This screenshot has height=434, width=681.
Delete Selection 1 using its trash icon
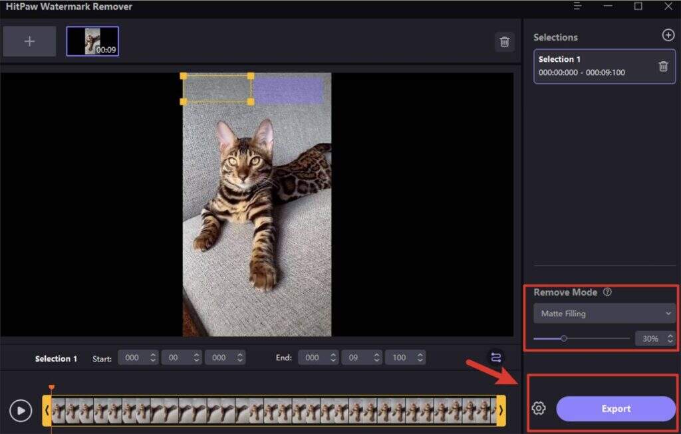663,66
